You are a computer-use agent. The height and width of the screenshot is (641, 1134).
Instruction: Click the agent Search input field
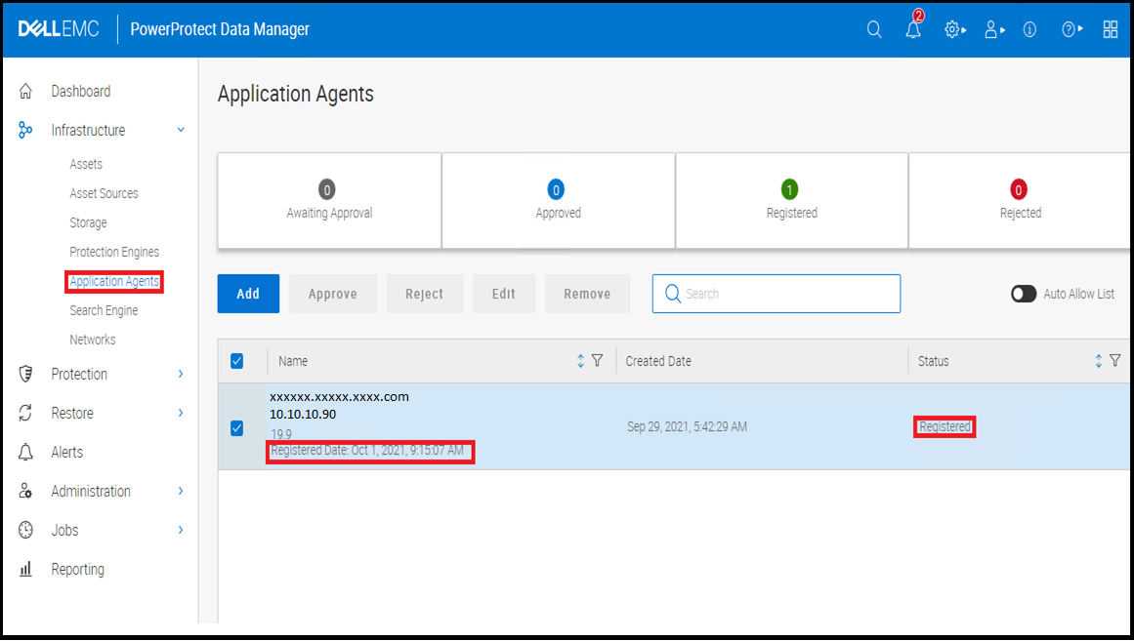[776, 294]
